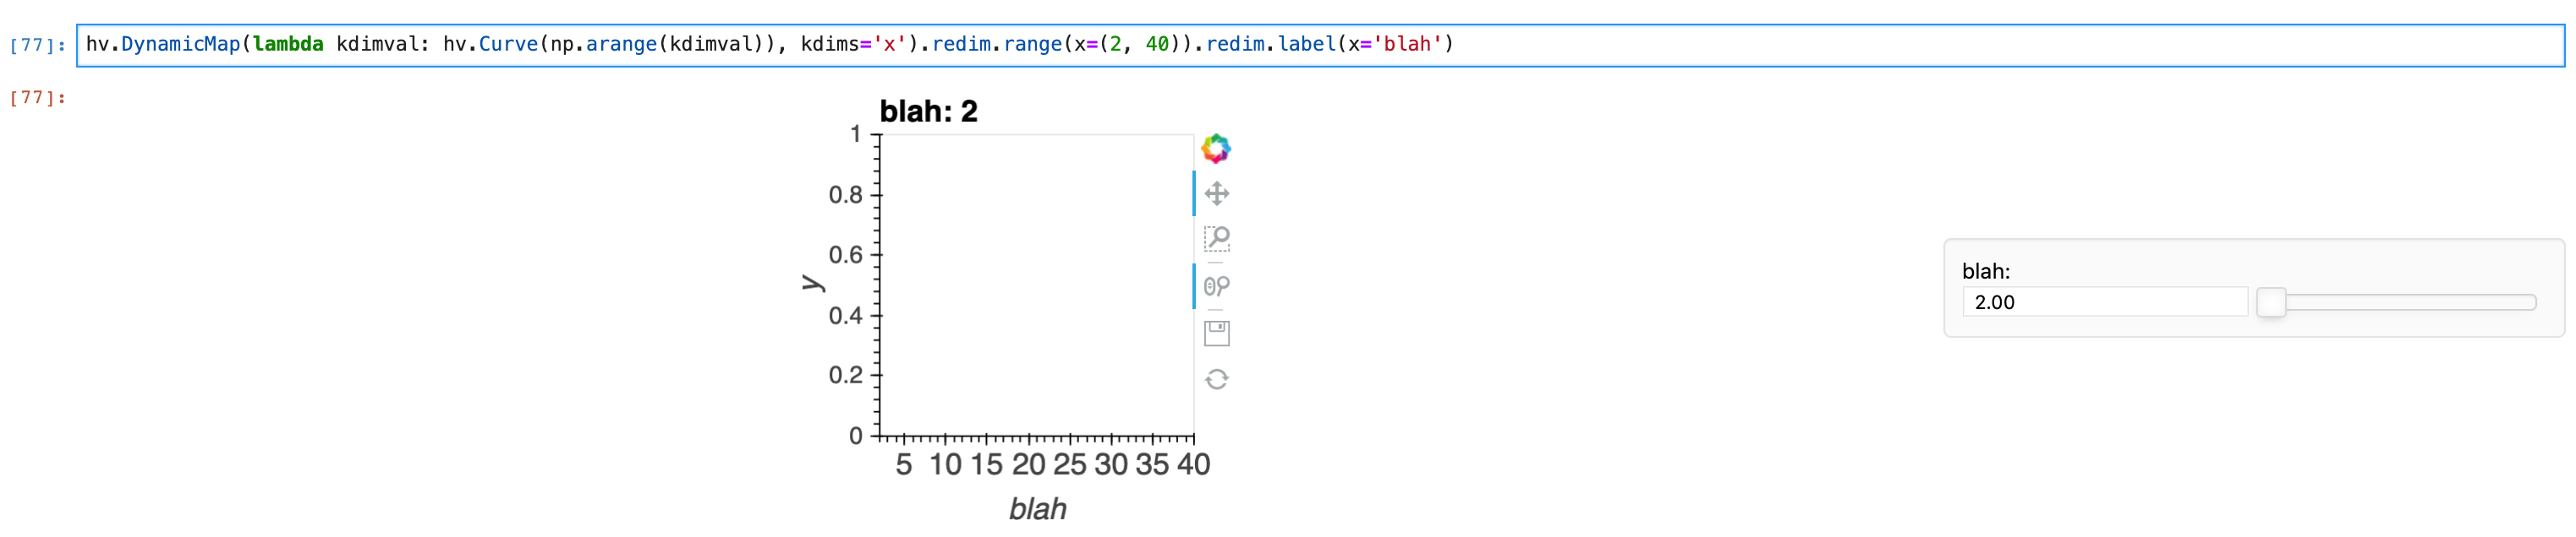The height and width of the screenshot is (537, 2576).
Task: Click the 2.00 value input field
Action: (2105, 301)
